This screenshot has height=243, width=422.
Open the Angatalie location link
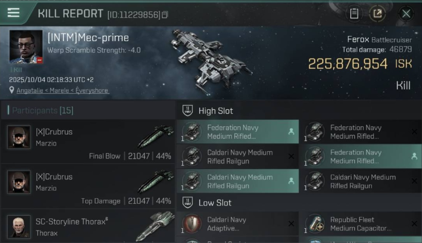point(63,91)
